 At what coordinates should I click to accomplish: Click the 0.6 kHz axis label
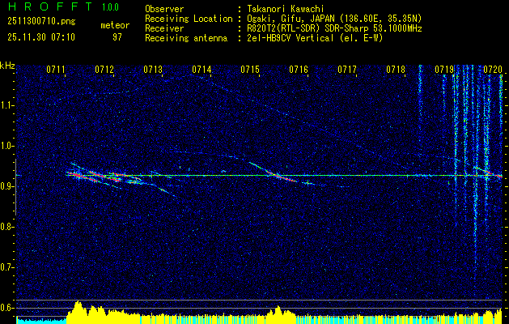click(x=7, y=308)
